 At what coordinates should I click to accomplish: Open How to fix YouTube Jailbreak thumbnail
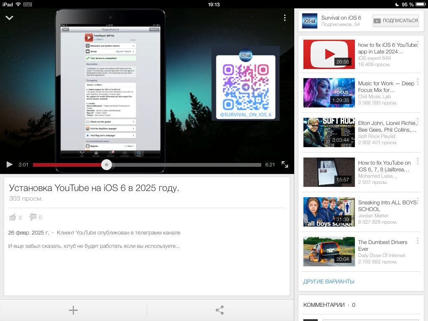329,172
